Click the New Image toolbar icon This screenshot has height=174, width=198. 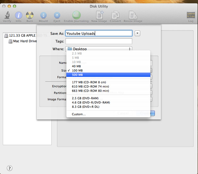click(99, 15)
